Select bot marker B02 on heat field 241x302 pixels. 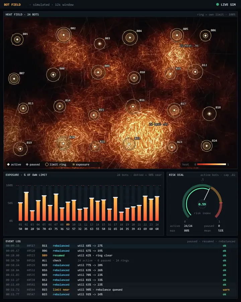click(x=64, y=35)
